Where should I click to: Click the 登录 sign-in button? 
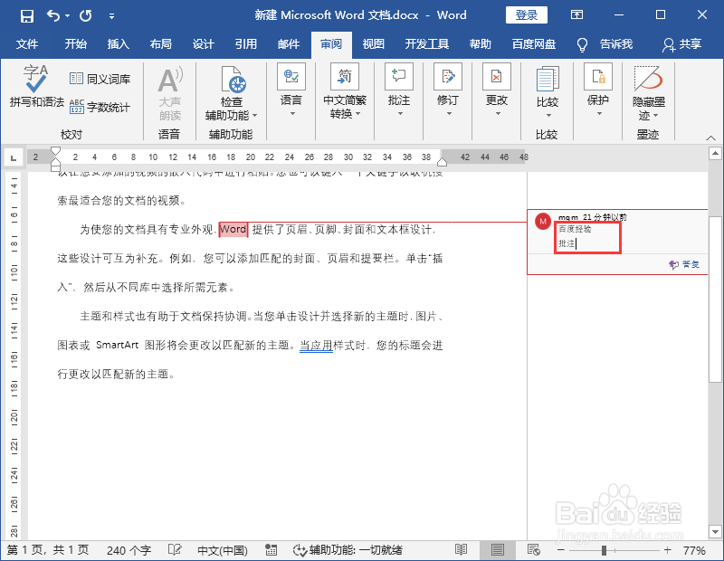(525, 14)
